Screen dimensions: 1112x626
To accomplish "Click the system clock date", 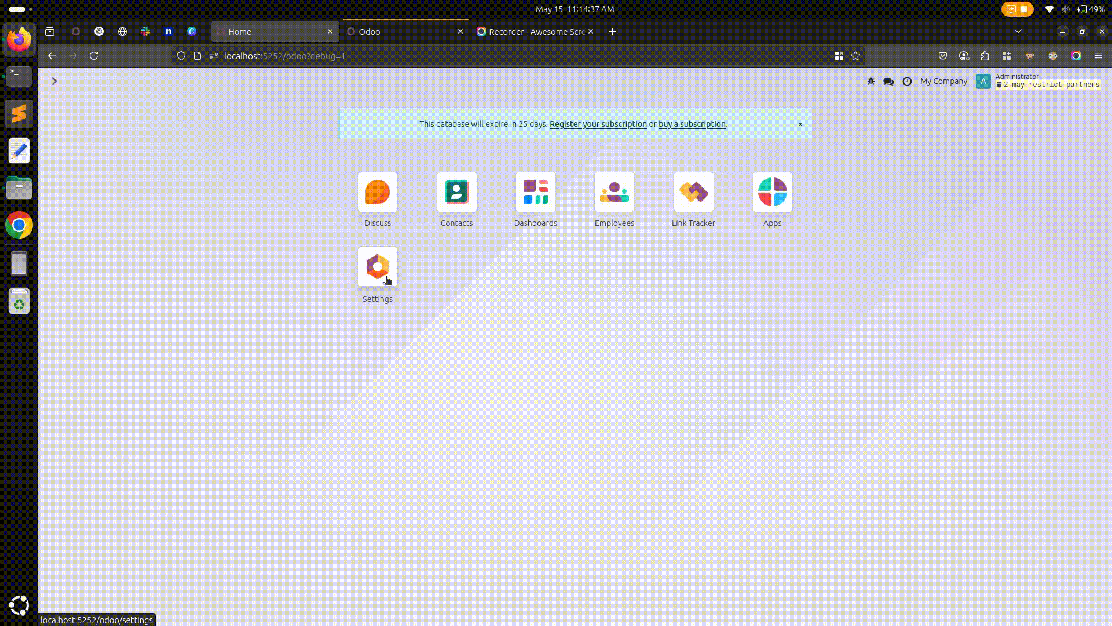I will pos(575,9).
